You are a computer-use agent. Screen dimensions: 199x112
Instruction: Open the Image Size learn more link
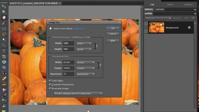click(x=79, y=29)
